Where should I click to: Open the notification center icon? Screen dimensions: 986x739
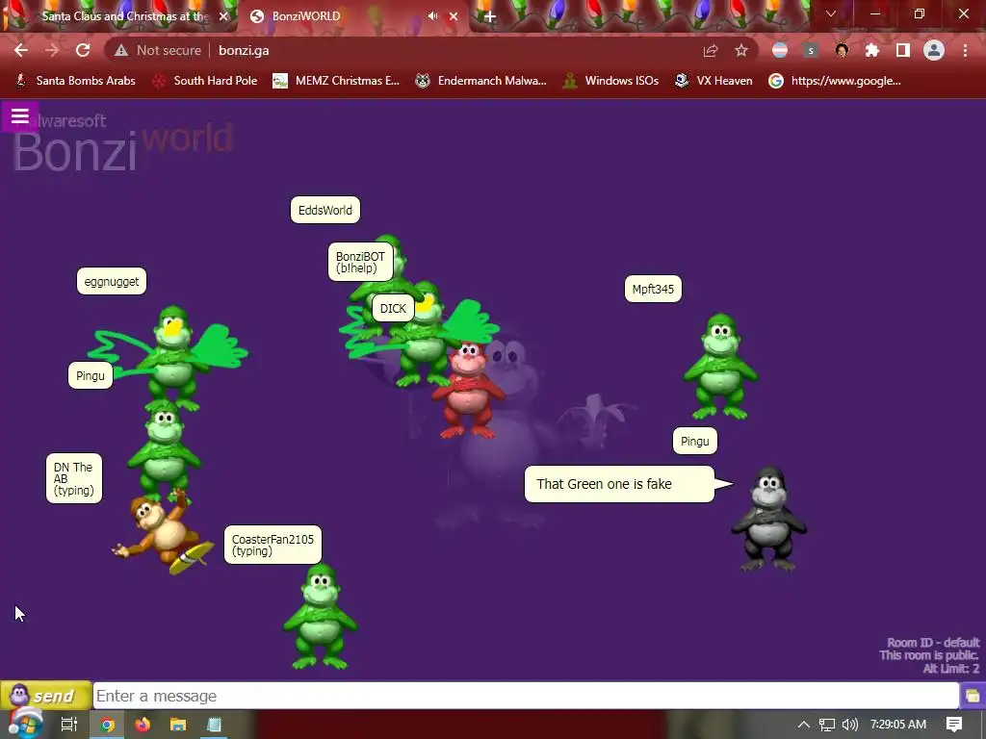(x=954, y=725)
